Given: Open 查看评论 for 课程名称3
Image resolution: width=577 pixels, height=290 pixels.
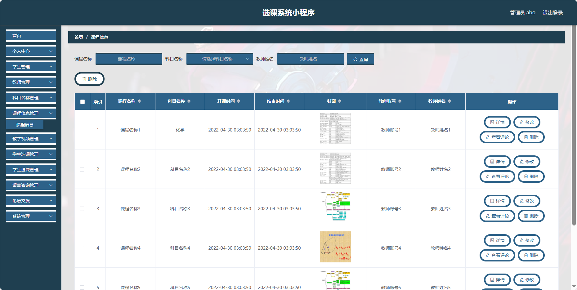Looking at the screenshot, I should (497, 216).
